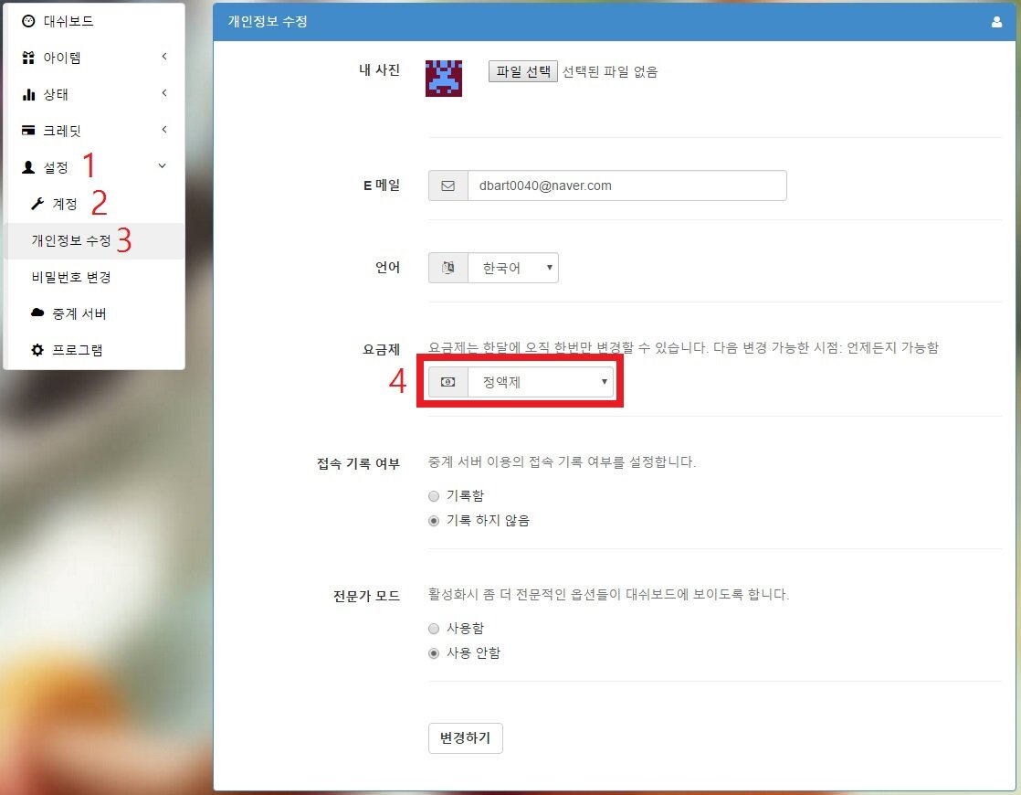Click the wrench icon beside 계정
This screenshot has width=1021, height=795.
37,204
